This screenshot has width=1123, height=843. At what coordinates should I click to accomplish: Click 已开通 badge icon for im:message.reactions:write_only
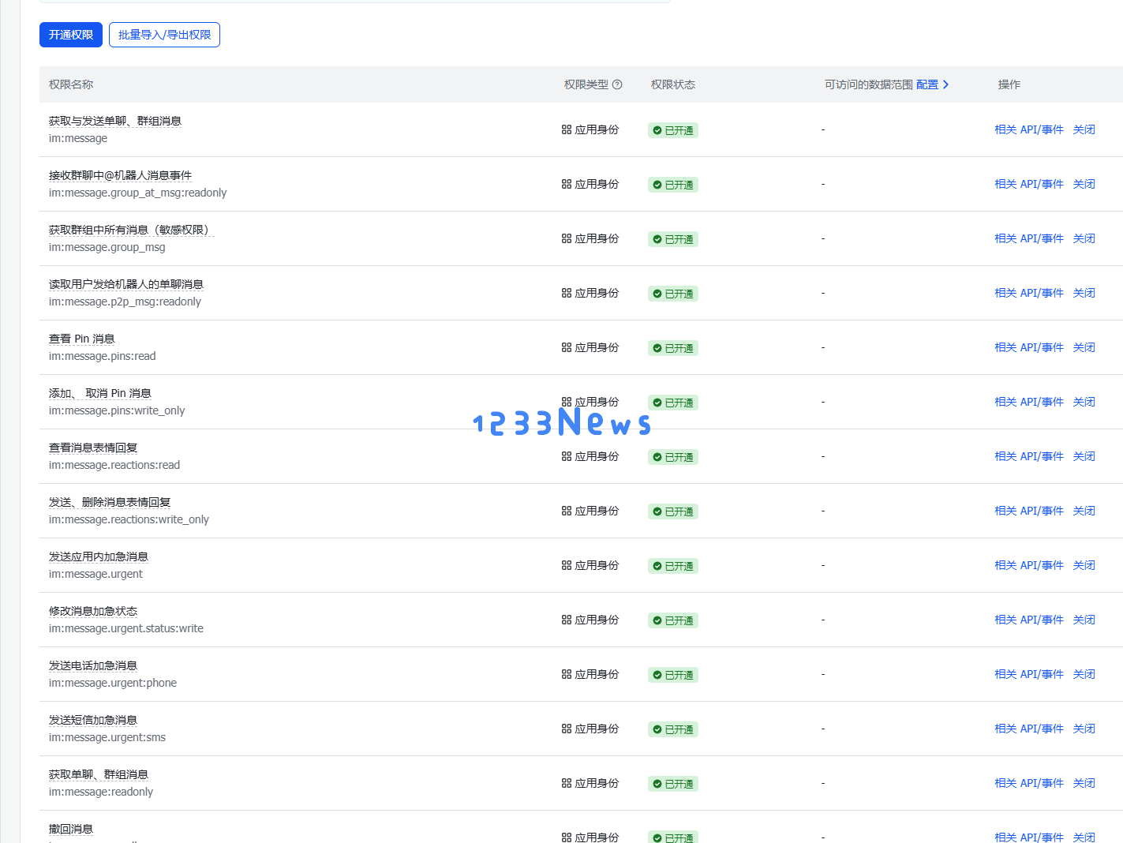657,511
